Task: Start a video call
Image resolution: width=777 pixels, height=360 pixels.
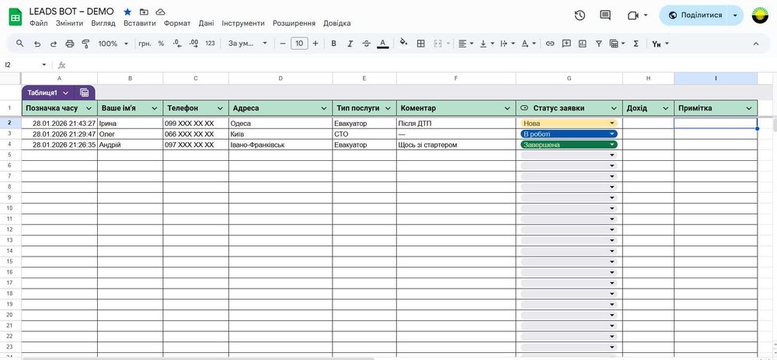Action: click(x=632, y=16)
